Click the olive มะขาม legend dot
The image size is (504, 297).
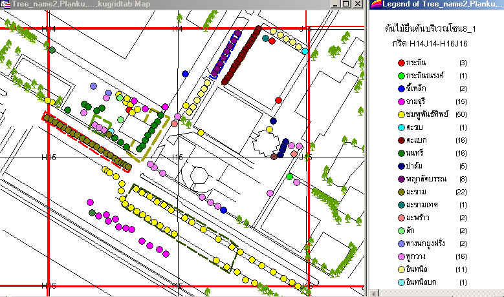click(402, 192)
